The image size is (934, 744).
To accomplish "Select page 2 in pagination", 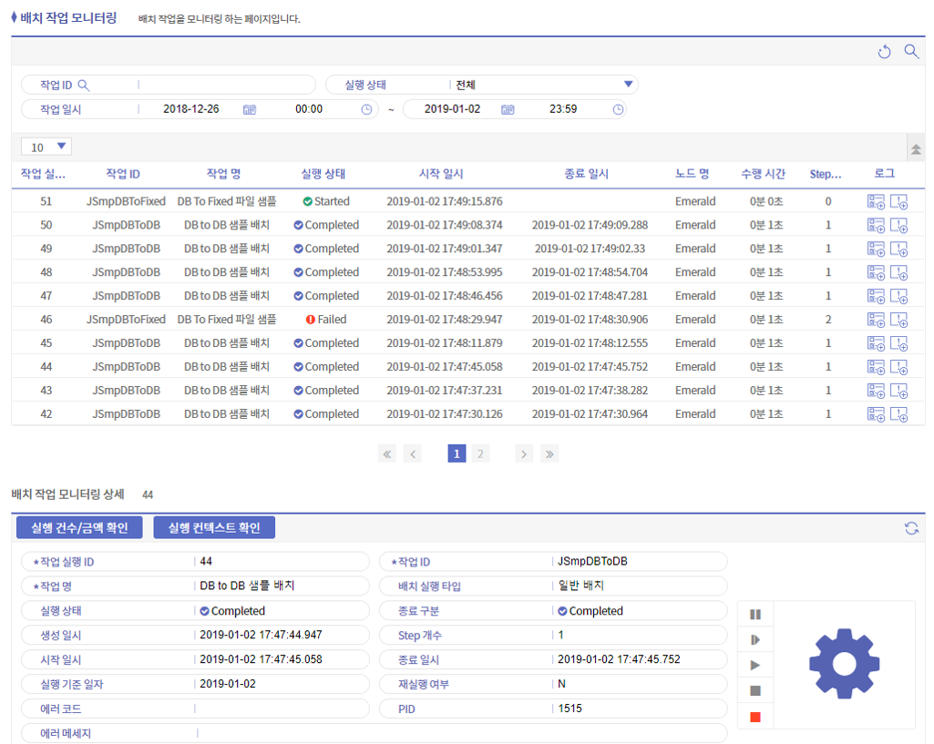I will click(480, 454).
